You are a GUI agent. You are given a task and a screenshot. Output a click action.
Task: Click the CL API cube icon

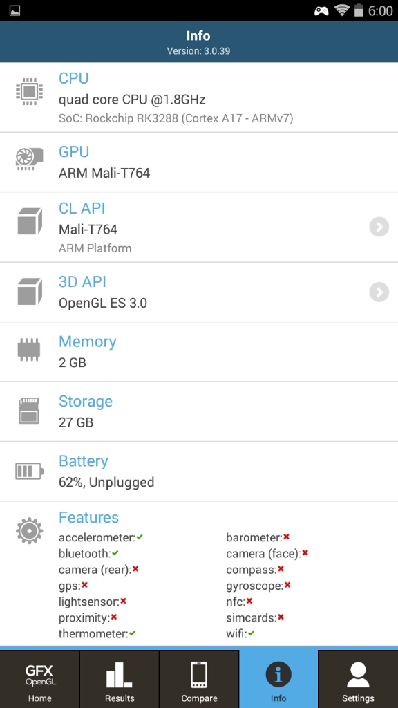(x=30, y=221)
